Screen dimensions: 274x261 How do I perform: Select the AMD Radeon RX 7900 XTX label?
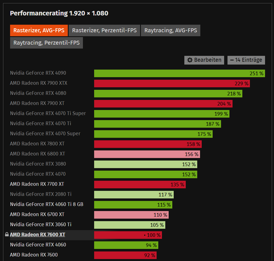pos(39,83)
